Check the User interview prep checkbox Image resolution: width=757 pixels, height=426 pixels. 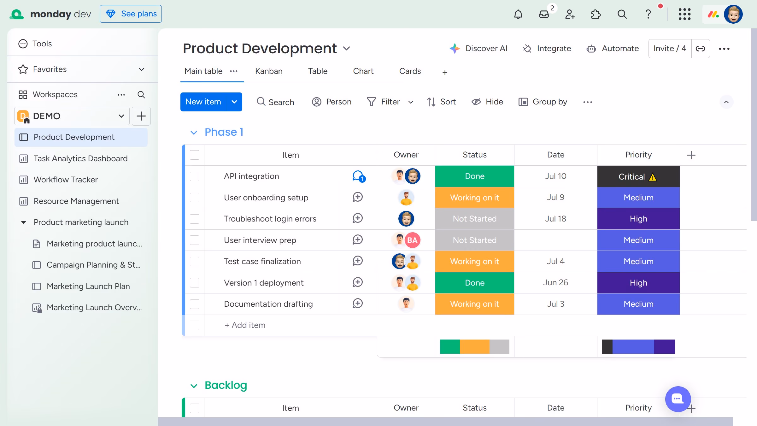pos(195,240)
